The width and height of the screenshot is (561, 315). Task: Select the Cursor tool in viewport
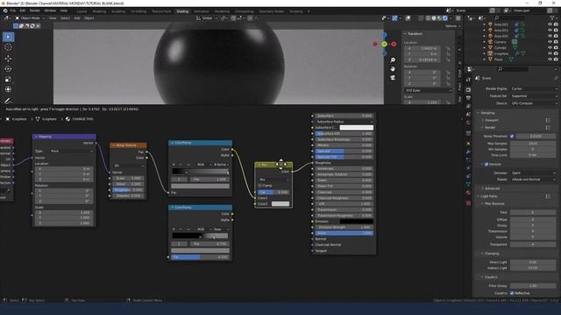pos(8,47)
